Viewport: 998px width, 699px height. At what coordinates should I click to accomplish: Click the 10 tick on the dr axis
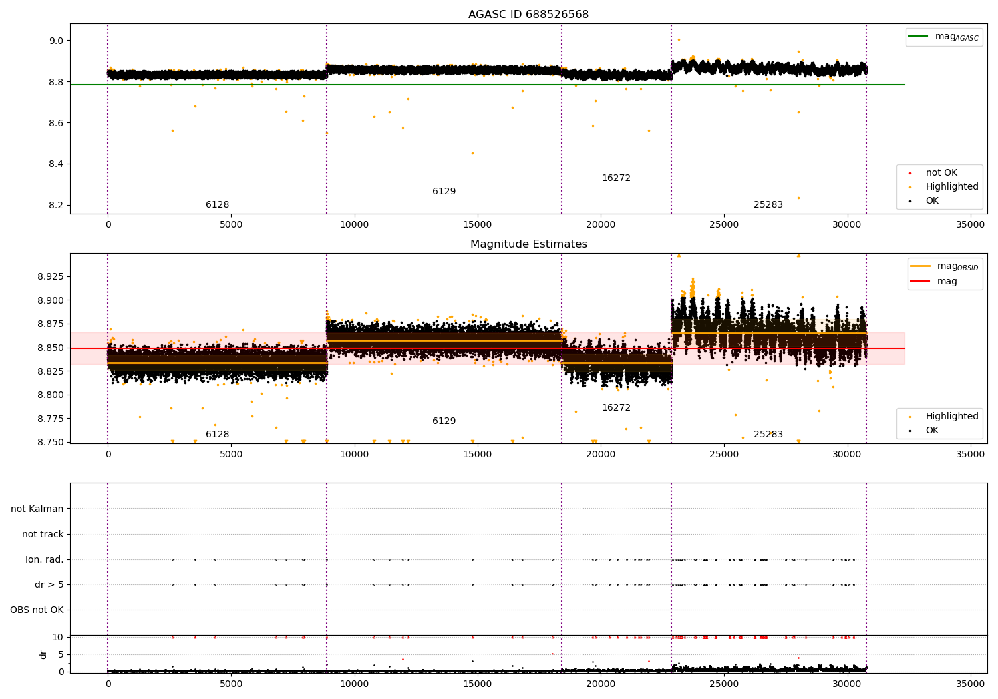pyautogui.click(x=58, y=637)
